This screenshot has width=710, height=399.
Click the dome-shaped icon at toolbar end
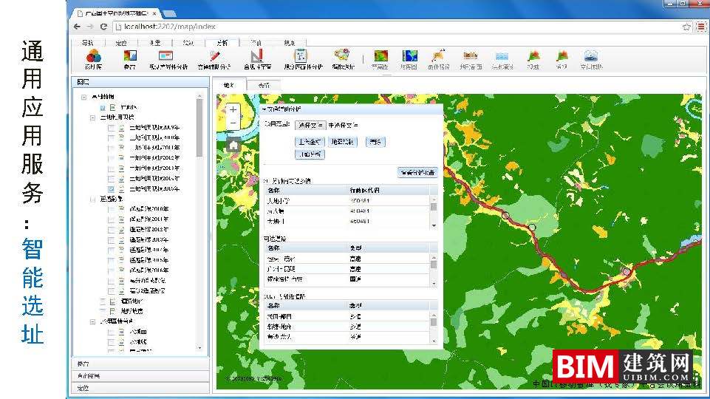[591, 56]
